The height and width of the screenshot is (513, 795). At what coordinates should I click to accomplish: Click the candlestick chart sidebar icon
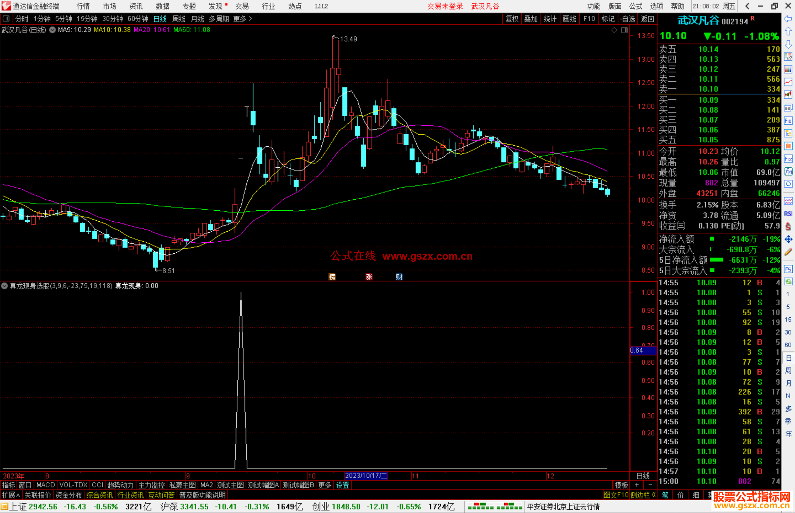788,95
